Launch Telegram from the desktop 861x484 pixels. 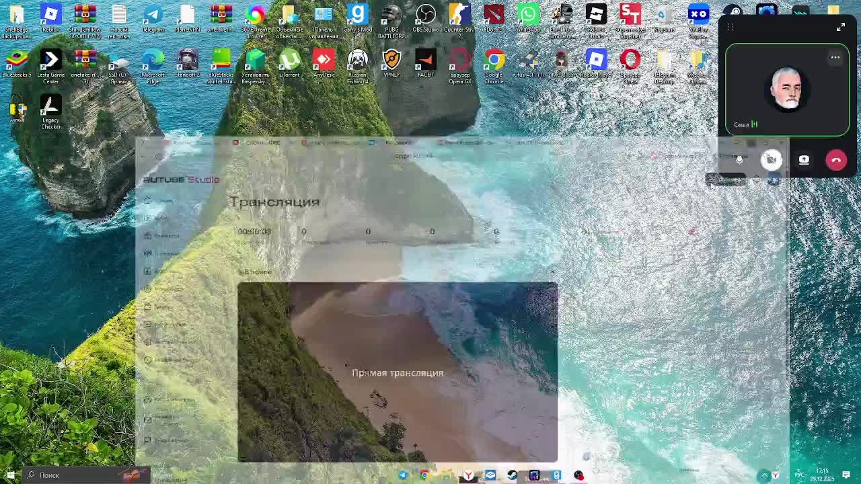[153, 18]
